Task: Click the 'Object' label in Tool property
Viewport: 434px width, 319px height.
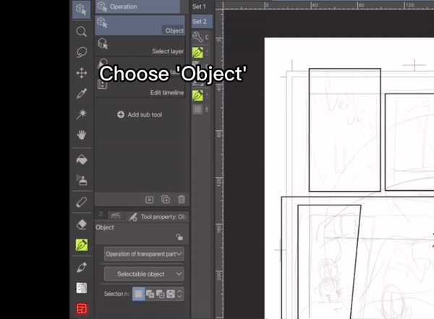Action: pyautogui.click(x=105, y=227)
